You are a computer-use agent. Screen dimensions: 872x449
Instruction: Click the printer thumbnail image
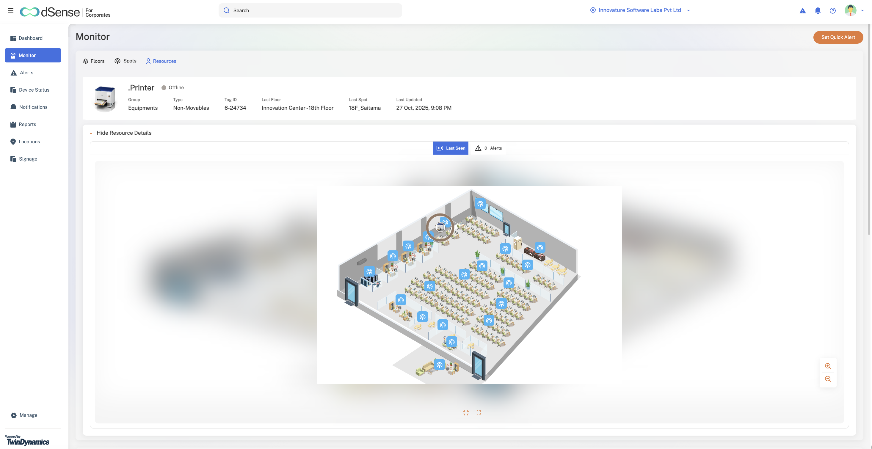[x=105, y=98]
